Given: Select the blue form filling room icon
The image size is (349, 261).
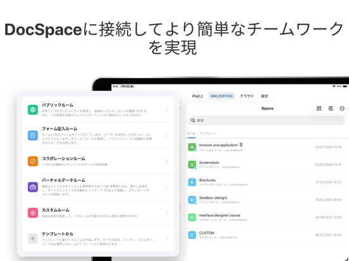Looking at the screenshot, I should pos(33,136).
